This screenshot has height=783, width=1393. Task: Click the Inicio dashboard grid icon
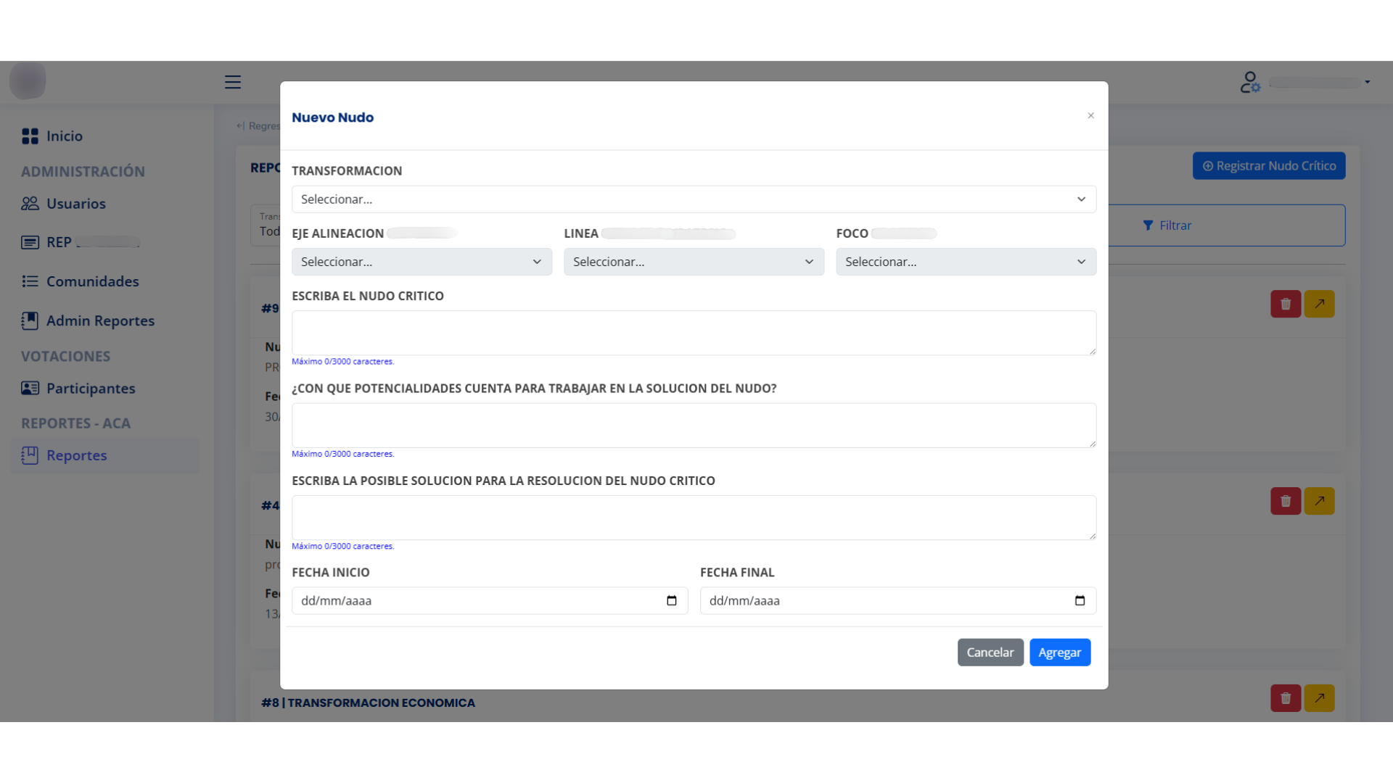click(30, 136)
